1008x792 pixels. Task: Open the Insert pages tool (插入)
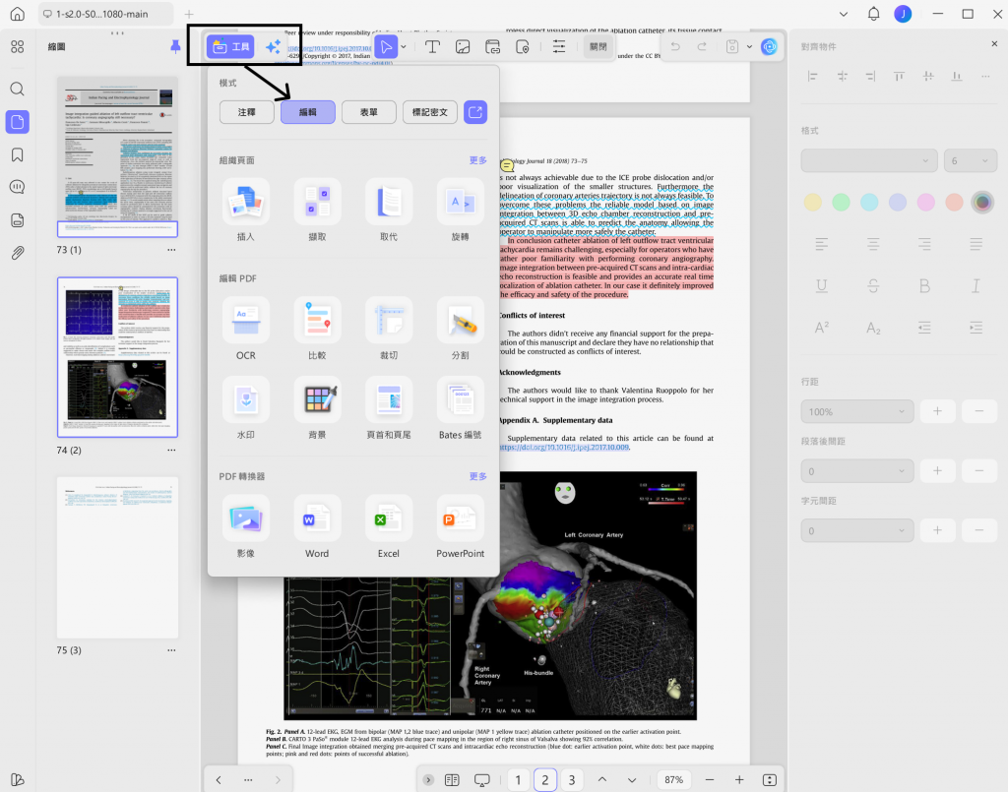(x=245, y=210)
